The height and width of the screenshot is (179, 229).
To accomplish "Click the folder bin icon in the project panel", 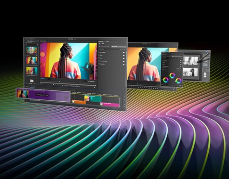I will coord(32,81).
